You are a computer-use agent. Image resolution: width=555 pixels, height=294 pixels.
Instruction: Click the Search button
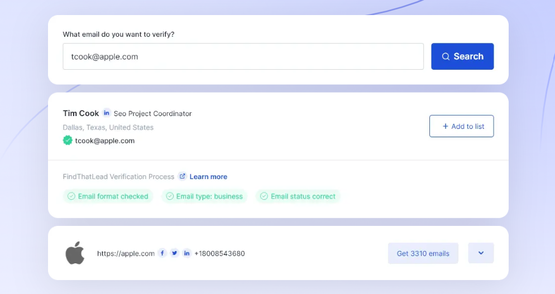tap(462, 56)
